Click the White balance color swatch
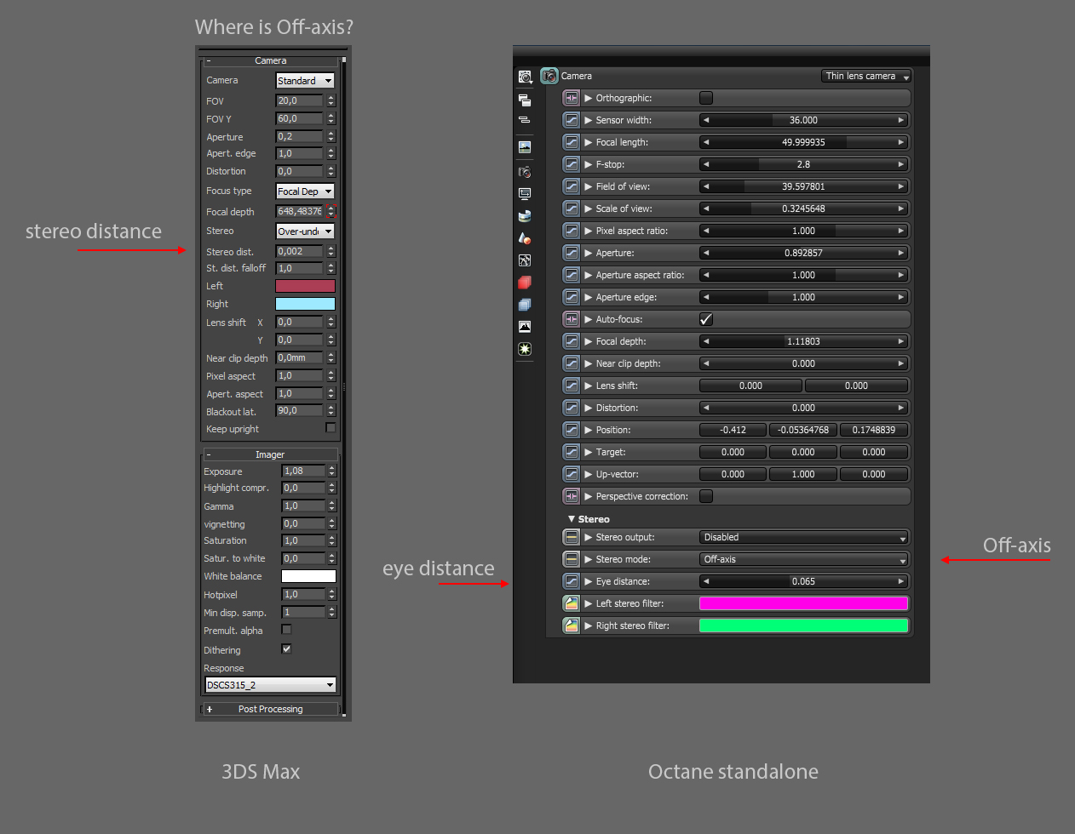 [308, 576]
